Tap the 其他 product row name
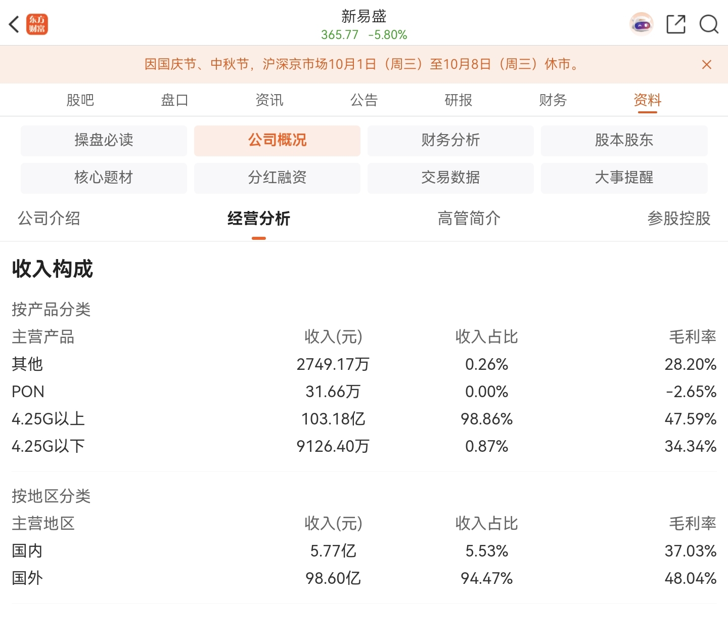 coord(27,364)
